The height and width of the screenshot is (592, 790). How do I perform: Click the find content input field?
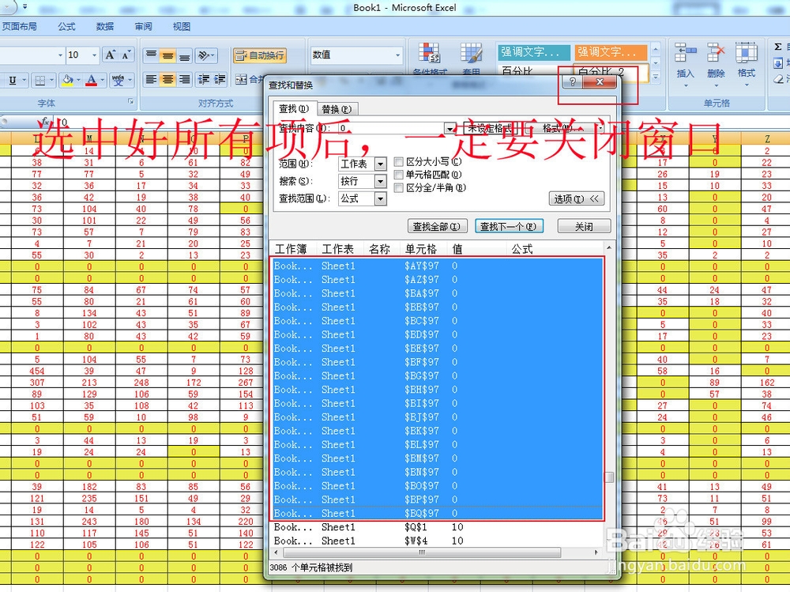click(x=391, y=128)
